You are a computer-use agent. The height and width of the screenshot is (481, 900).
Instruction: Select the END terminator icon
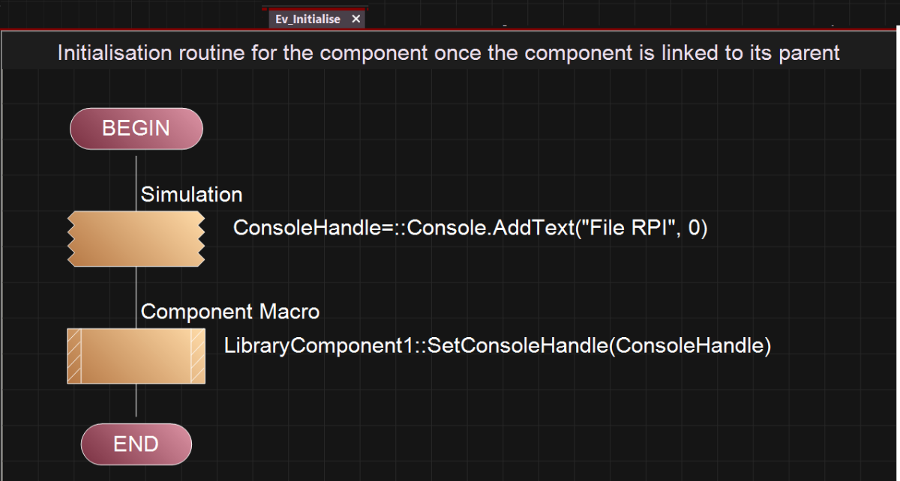click(136, 444)
